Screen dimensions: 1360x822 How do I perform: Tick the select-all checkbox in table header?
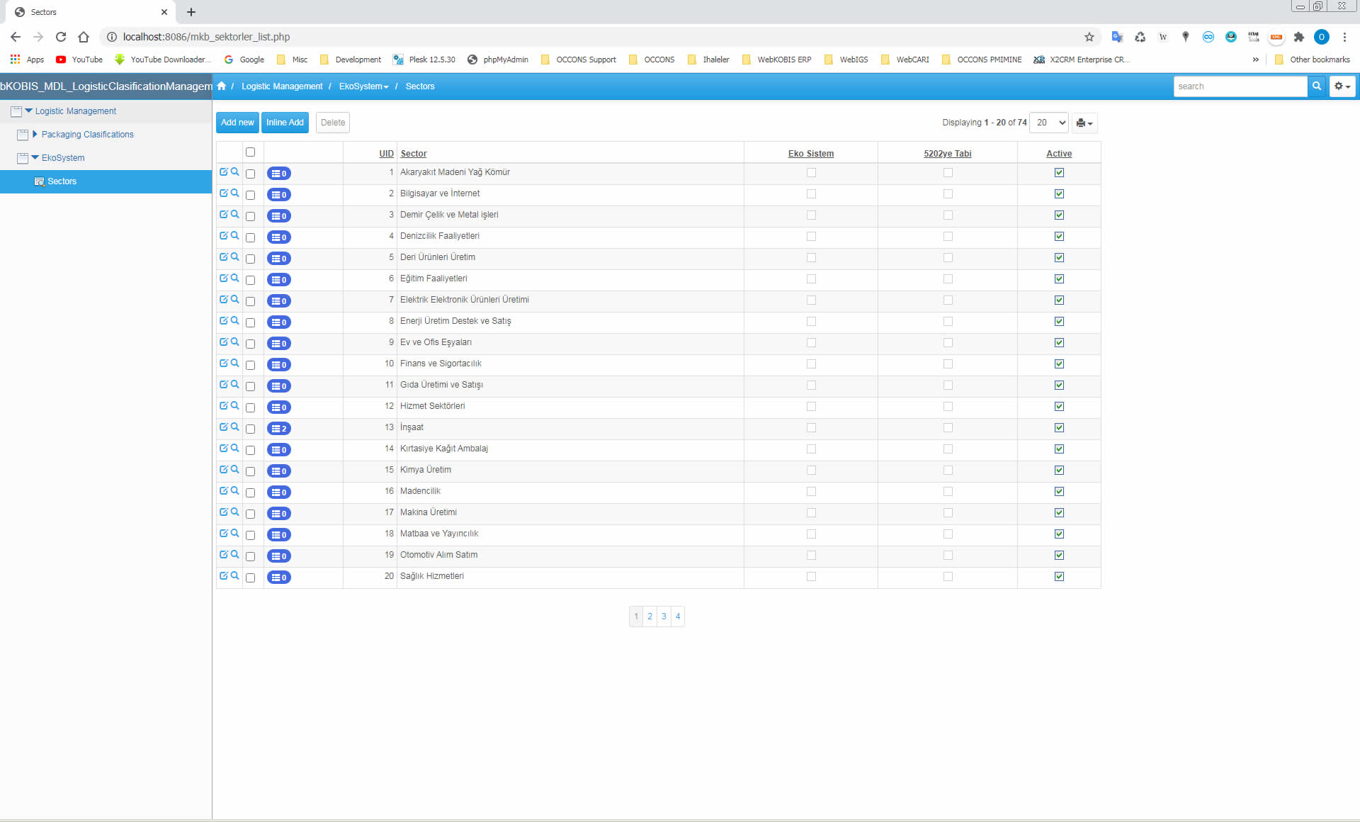click(x=250, y=152)
